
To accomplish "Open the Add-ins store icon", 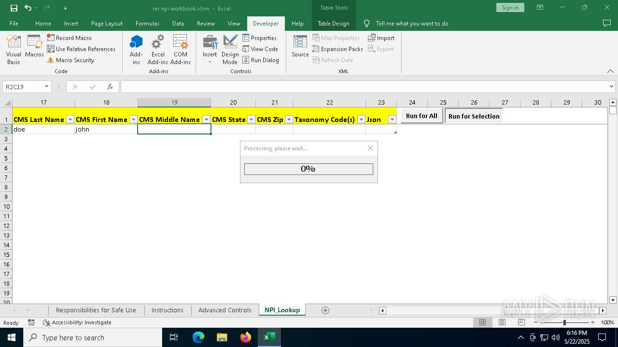I will 136,50.
